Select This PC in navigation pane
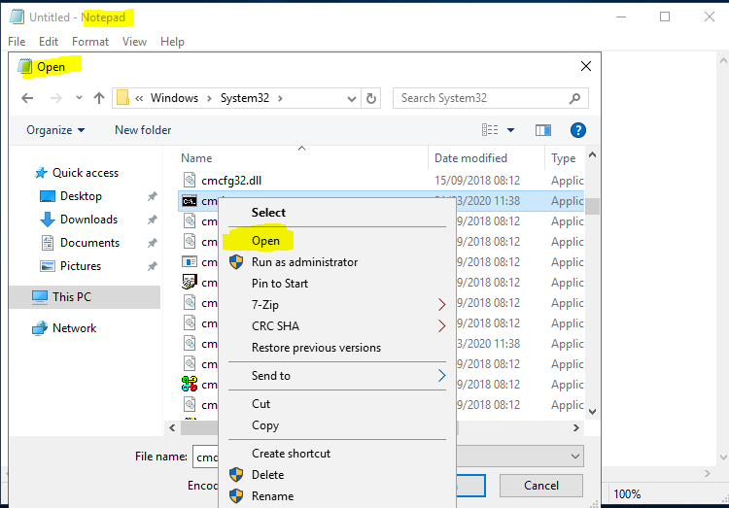Viewport: 729px width, 508px height. coord(85,297)
